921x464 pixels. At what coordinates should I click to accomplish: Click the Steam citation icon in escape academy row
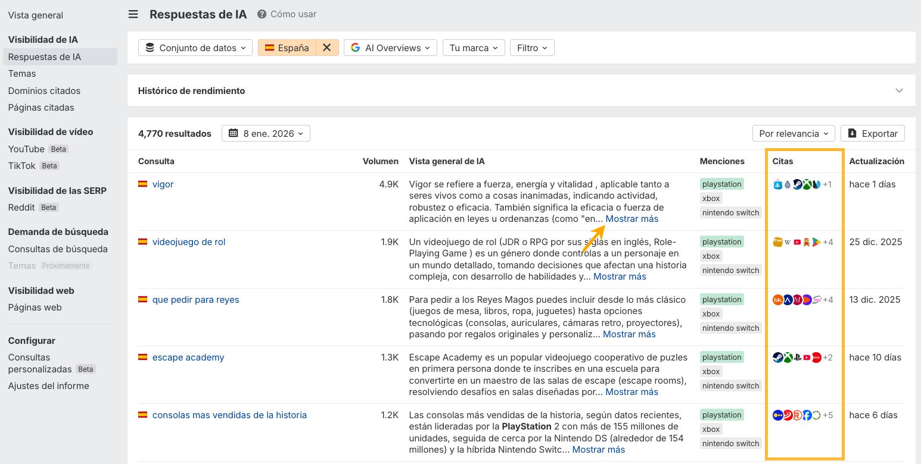point(778,358)
